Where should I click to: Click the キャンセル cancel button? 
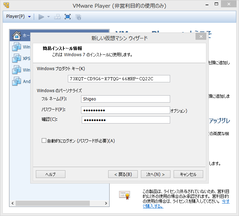pos(188,174)
